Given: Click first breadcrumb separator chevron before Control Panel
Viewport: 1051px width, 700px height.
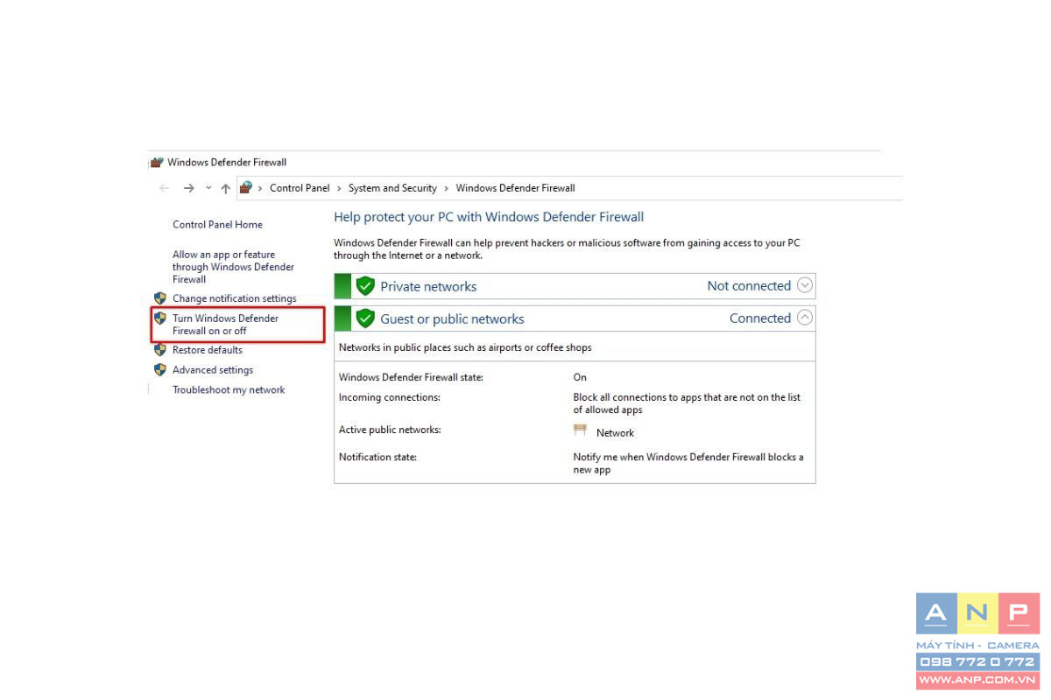Looking at the screenshot, I should pos(260,188).
